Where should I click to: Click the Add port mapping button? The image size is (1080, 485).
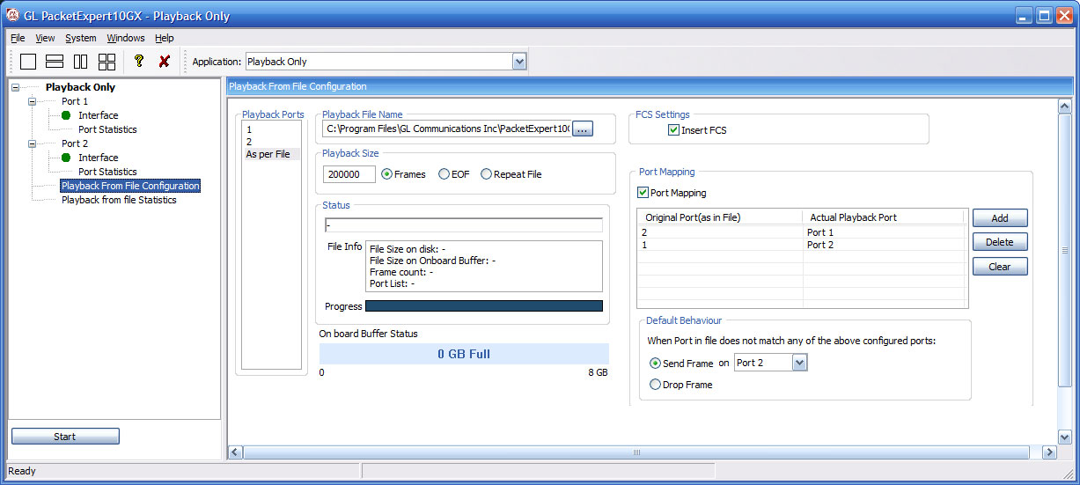1000,217
